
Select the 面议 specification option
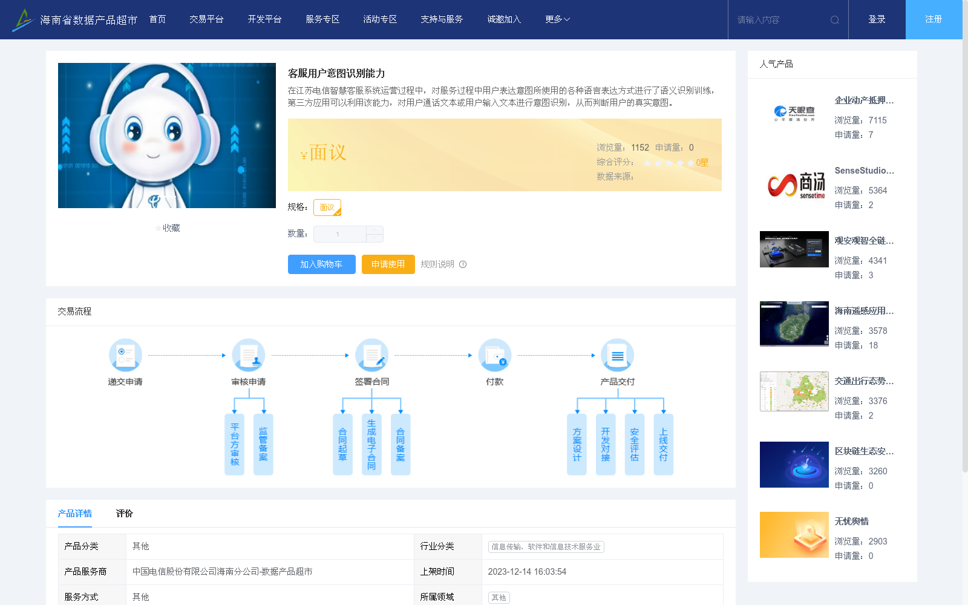[327, 208]
